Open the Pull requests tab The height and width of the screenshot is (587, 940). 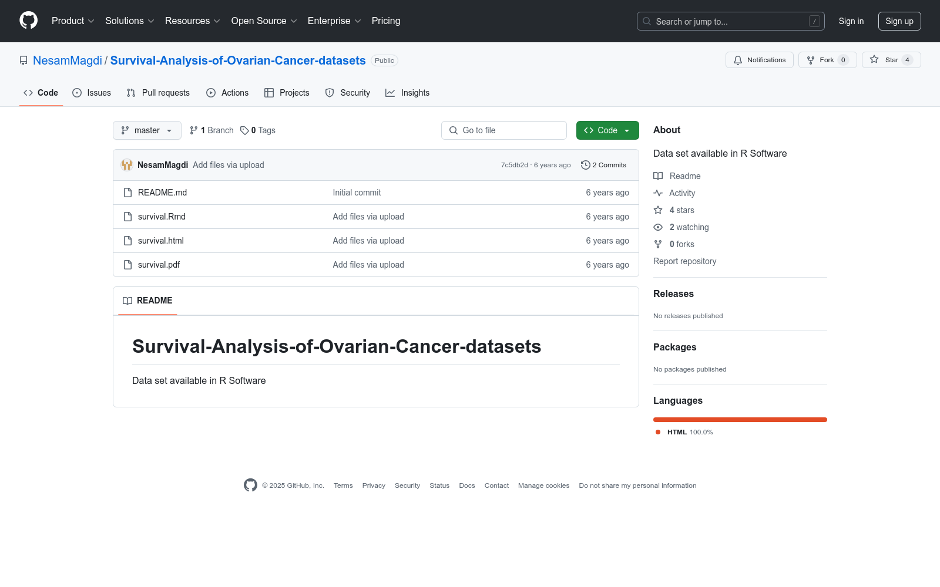(158, 93)
